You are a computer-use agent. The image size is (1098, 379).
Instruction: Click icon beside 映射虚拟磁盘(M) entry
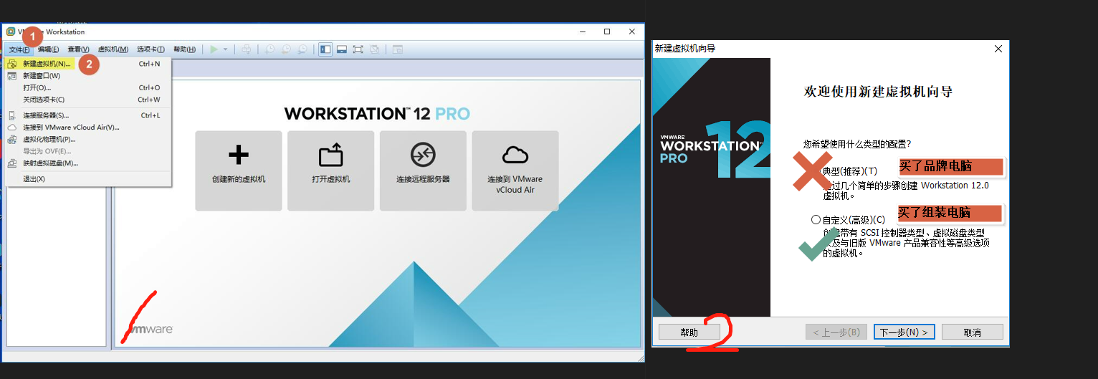click(12, 163)
